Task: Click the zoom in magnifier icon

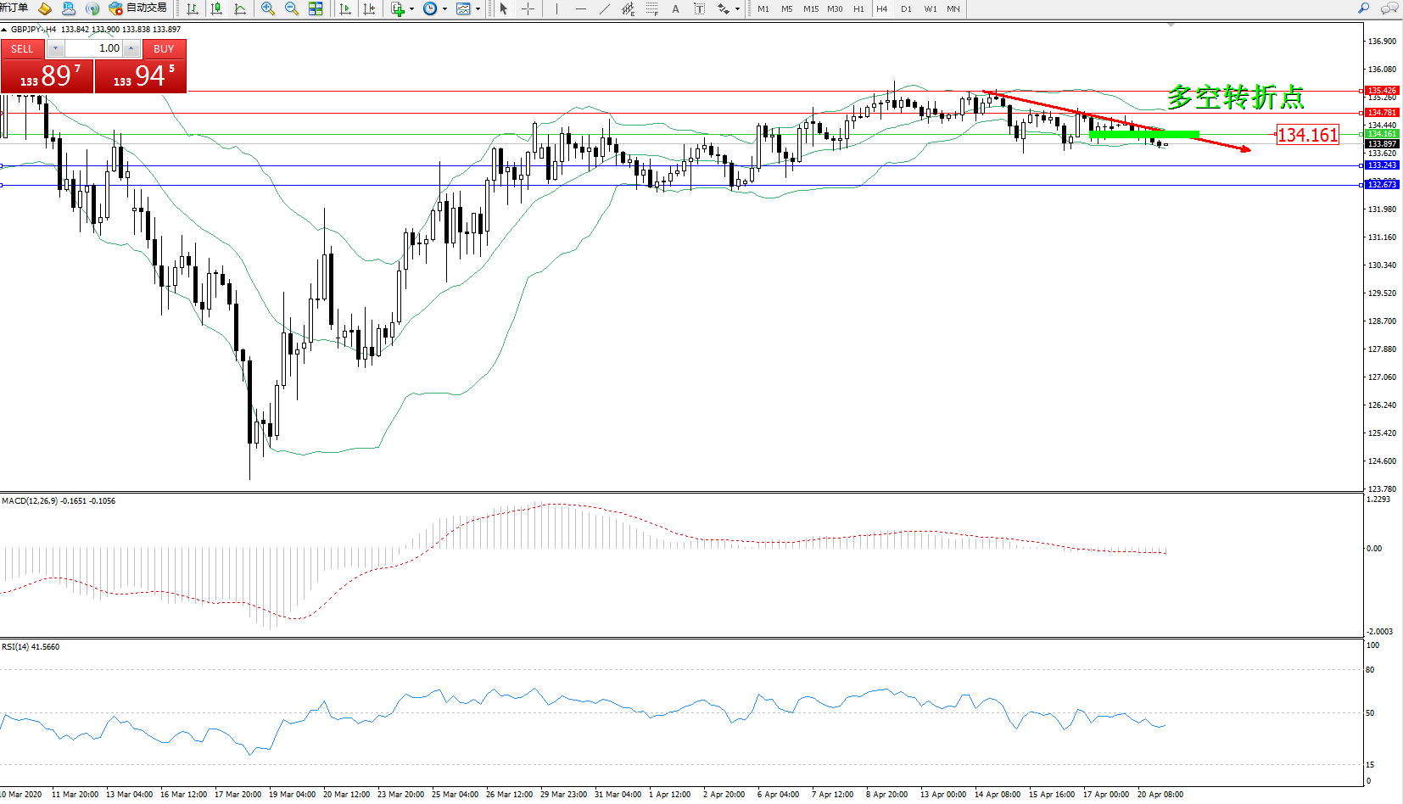Action: (268, 8)
